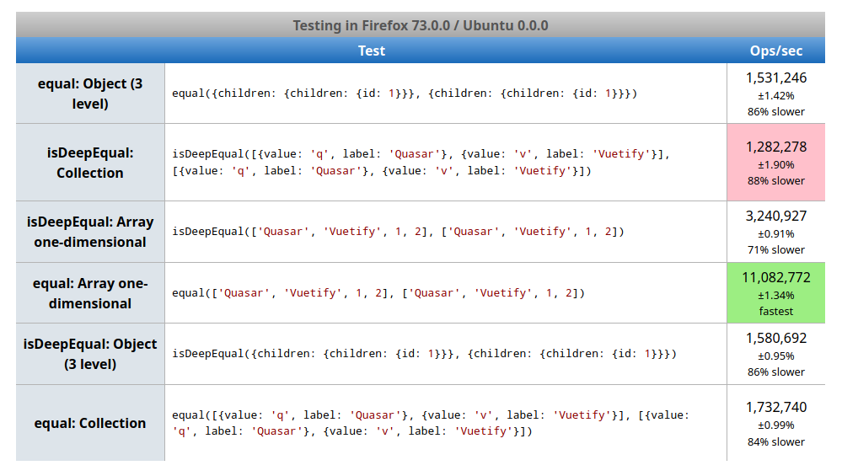Click the 'Testing in Firefox 73.0.0 / Ubuntu 0.0.0' caption
Image resolution: width=842 pixels, height=476 pixels.
pyautogui.click(x=421, y=25)
